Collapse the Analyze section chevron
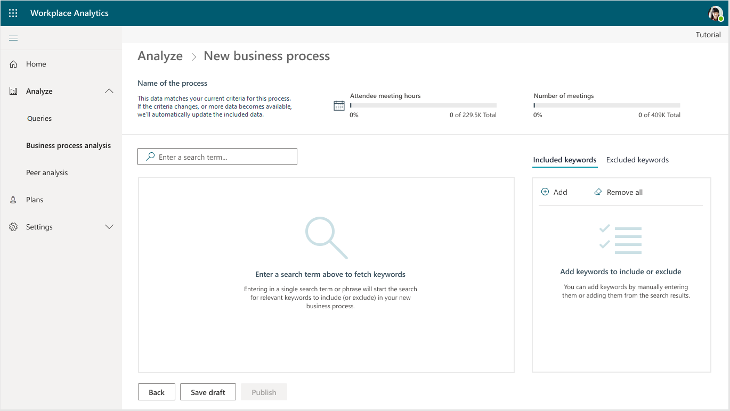Image resolution: width=730 pixels, height=411 pixels. coord(109,91)
